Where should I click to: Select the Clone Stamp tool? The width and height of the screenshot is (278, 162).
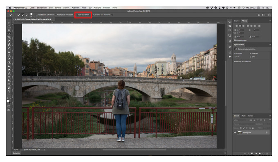pos(9,52)
